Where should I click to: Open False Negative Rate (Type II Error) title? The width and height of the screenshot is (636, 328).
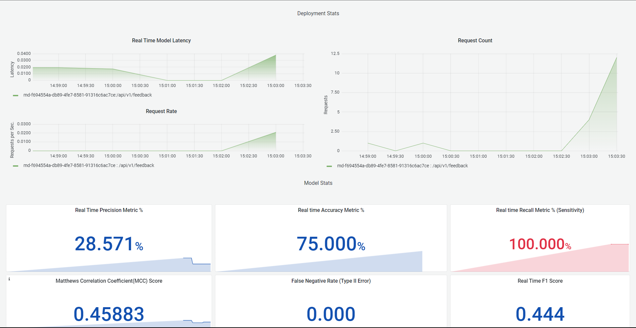[331, 281]
